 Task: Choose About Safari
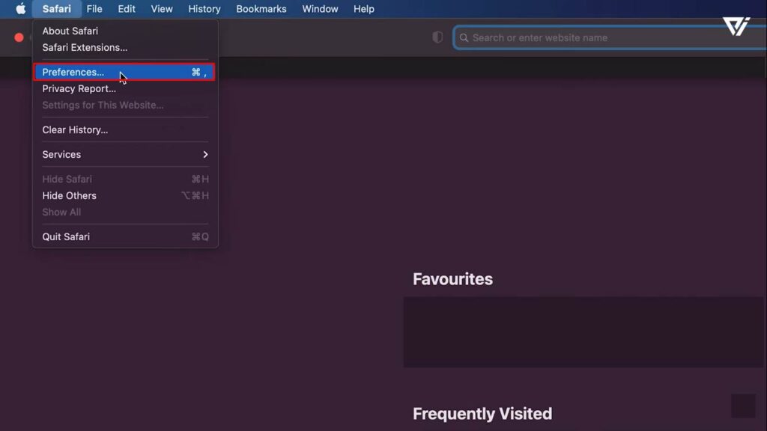click(125, 31)
